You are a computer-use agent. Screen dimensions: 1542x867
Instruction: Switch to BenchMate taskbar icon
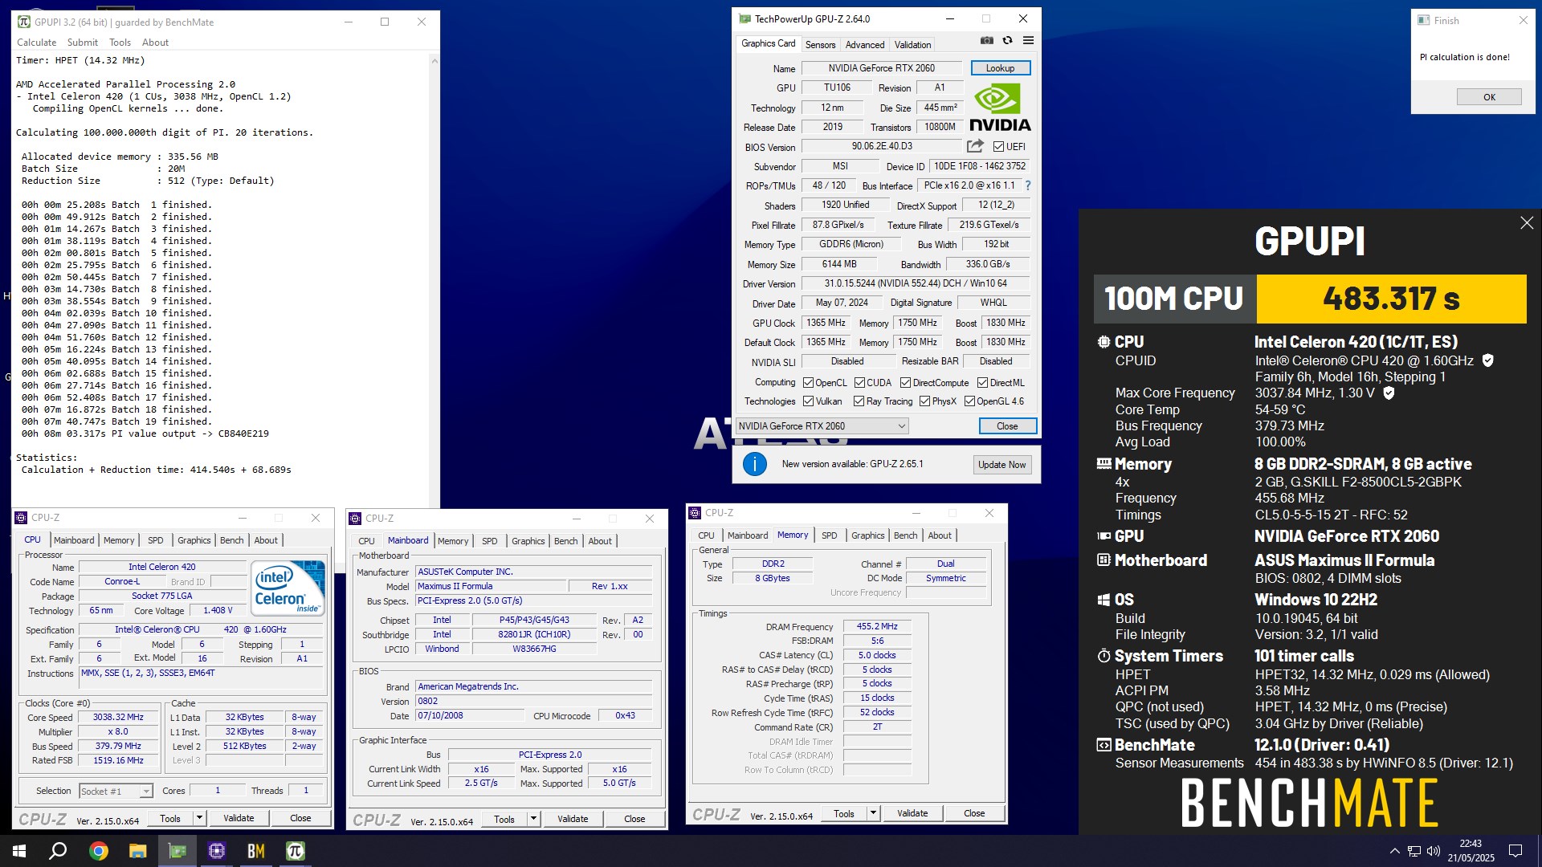click(x=255, y=851)
